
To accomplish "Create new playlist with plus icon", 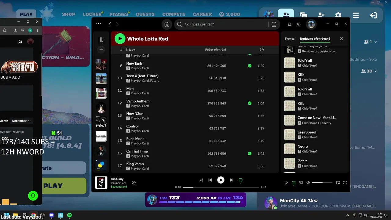I will [x=101, y=50].
